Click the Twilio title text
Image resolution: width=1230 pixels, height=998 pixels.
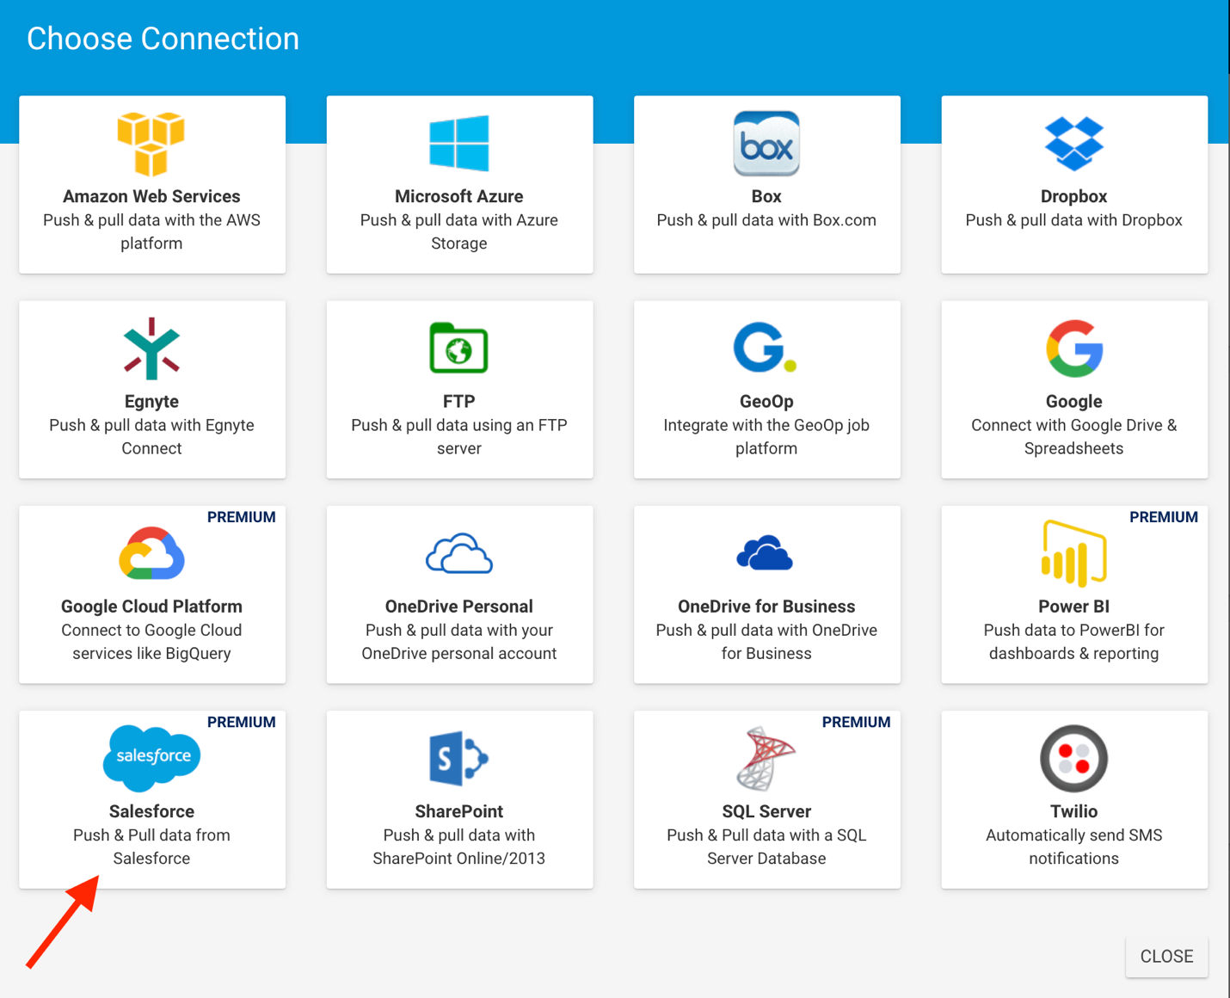1074,810
